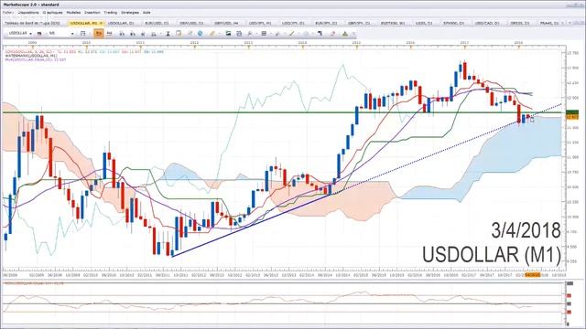Open the M1 timeframe dropdown
Image resolution: width=586 pixels, height=329 pixels.
[x=72, y=34]
